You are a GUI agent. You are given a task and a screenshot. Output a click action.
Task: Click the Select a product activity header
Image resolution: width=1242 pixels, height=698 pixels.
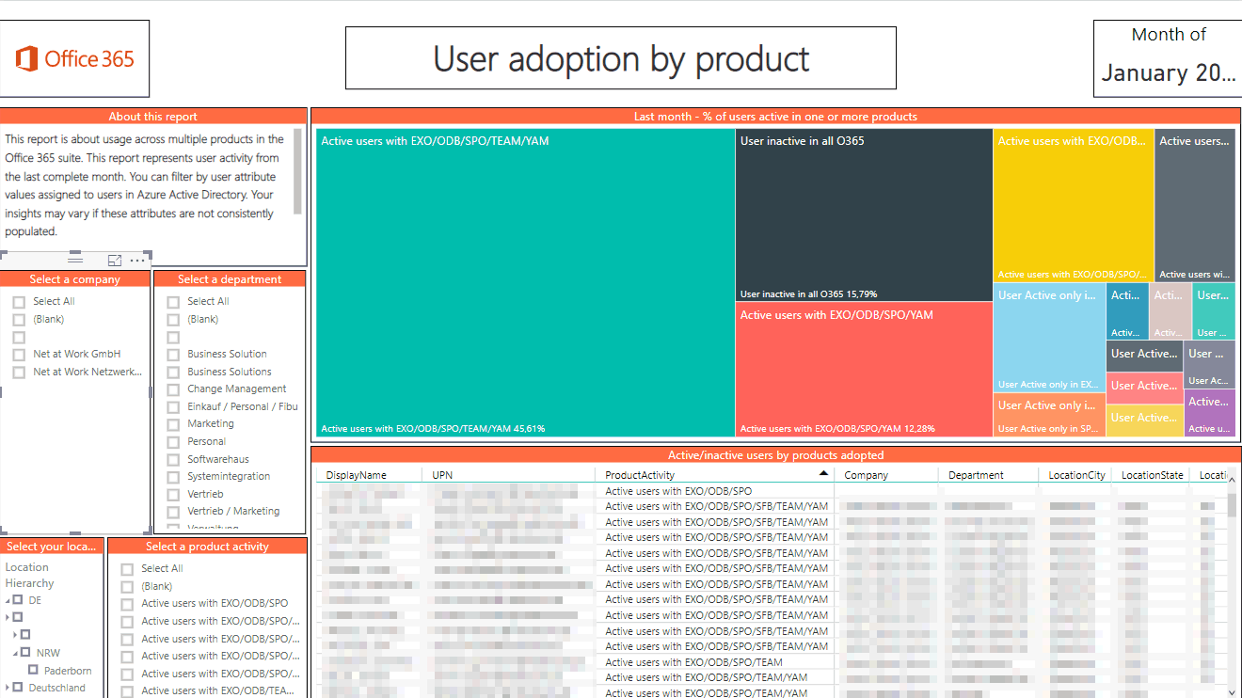pyautogui.click(x=207, y=547)
